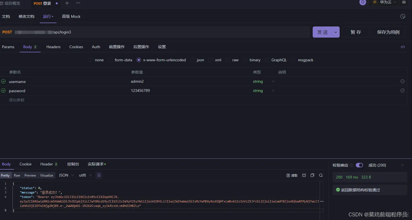
Task: Copy the response body
Action: [x=312, y=175]
